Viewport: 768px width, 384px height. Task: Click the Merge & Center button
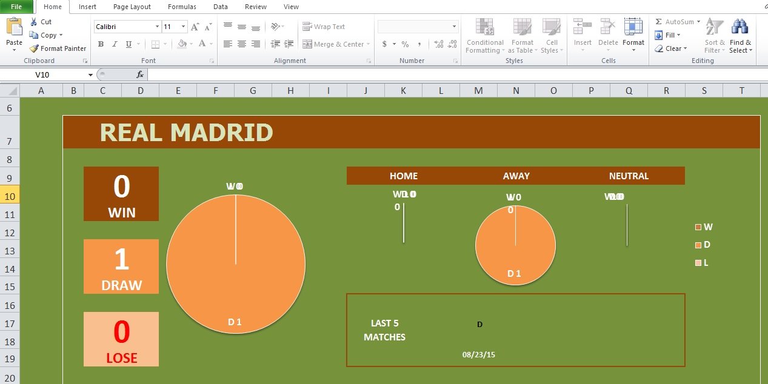[333, 44]
